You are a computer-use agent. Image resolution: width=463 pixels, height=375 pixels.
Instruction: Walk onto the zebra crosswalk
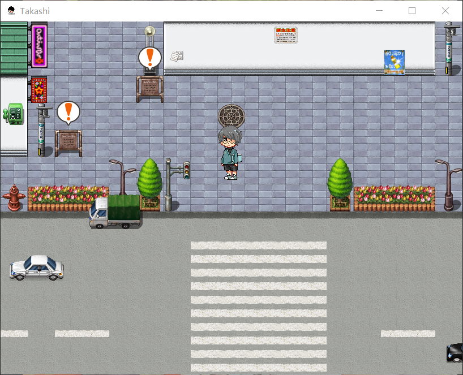(x=259, y=306)
